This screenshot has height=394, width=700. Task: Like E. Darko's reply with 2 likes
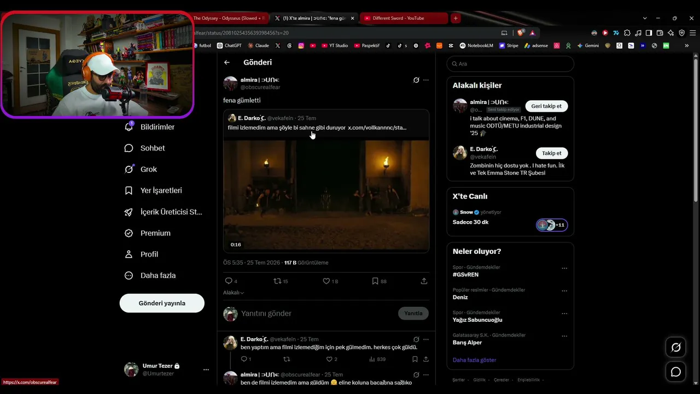[331, 359]
